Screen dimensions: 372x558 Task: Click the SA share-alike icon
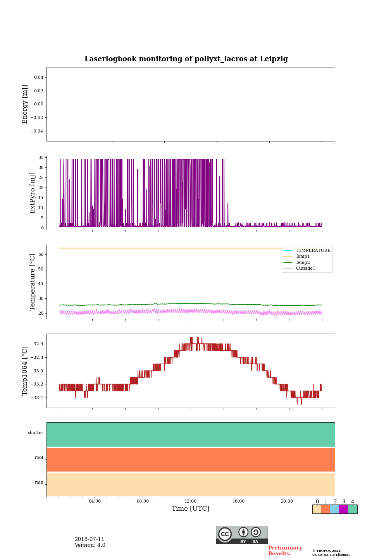pos(256,532)
